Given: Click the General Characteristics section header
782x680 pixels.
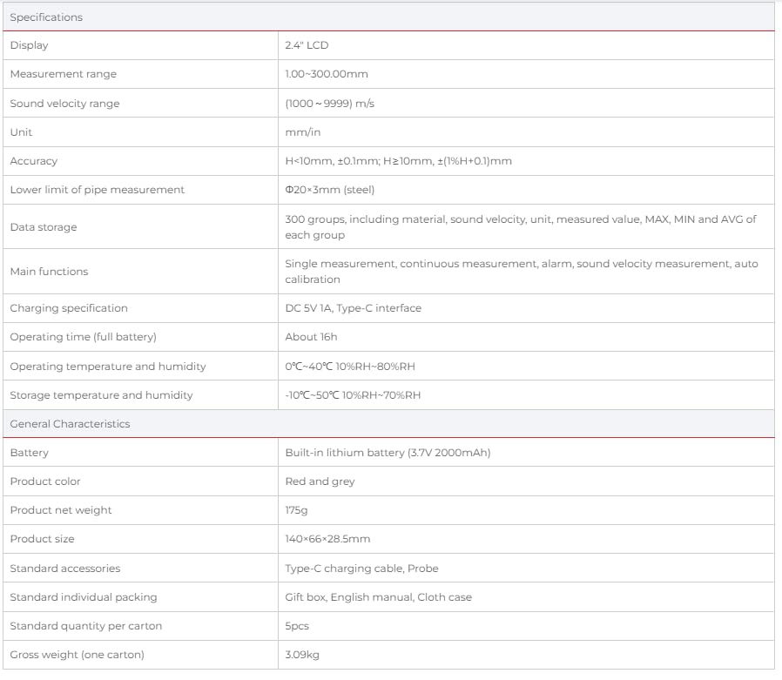Looking at the screenshot, I should pyautogui.click(x=70, y=424).
